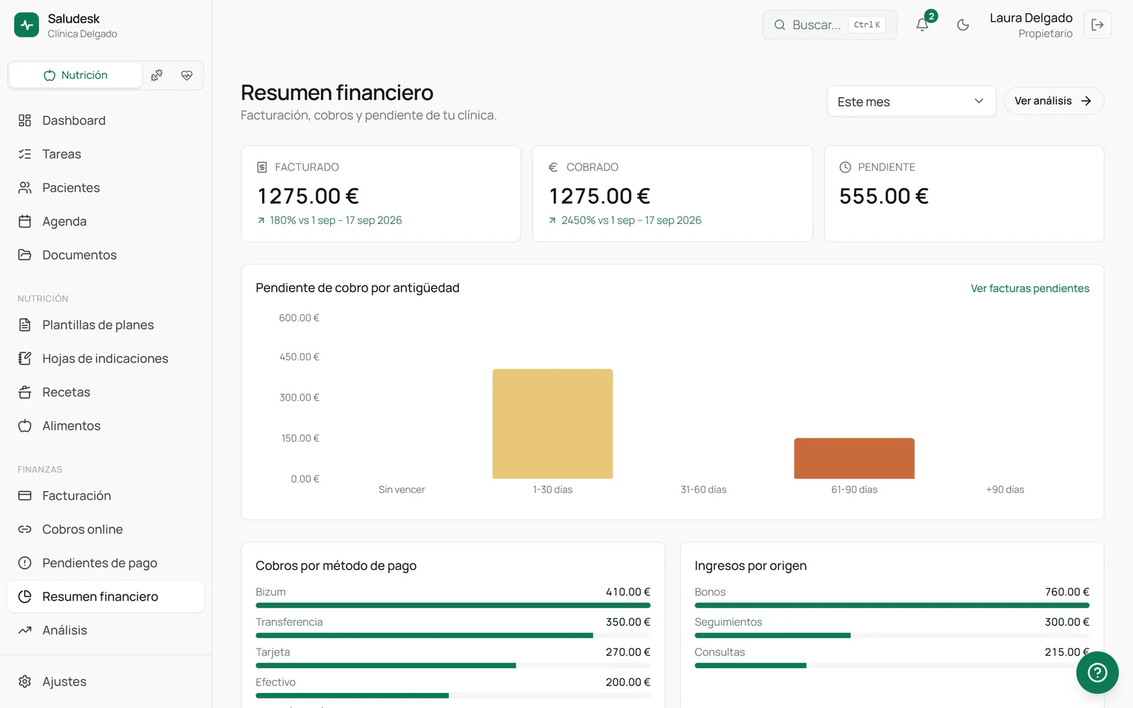Click the Alimentos apple icon
This screenshot has height=708, width=1133.
[x=25, y=426]
